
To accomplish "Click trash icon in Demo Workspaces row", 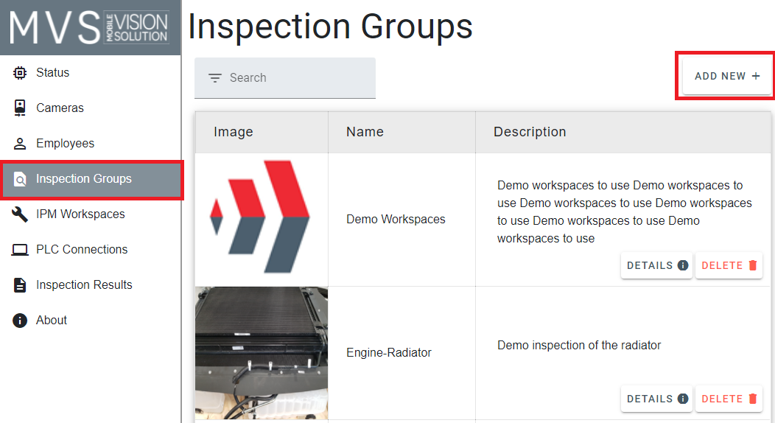I will click(x=753, y=265).
